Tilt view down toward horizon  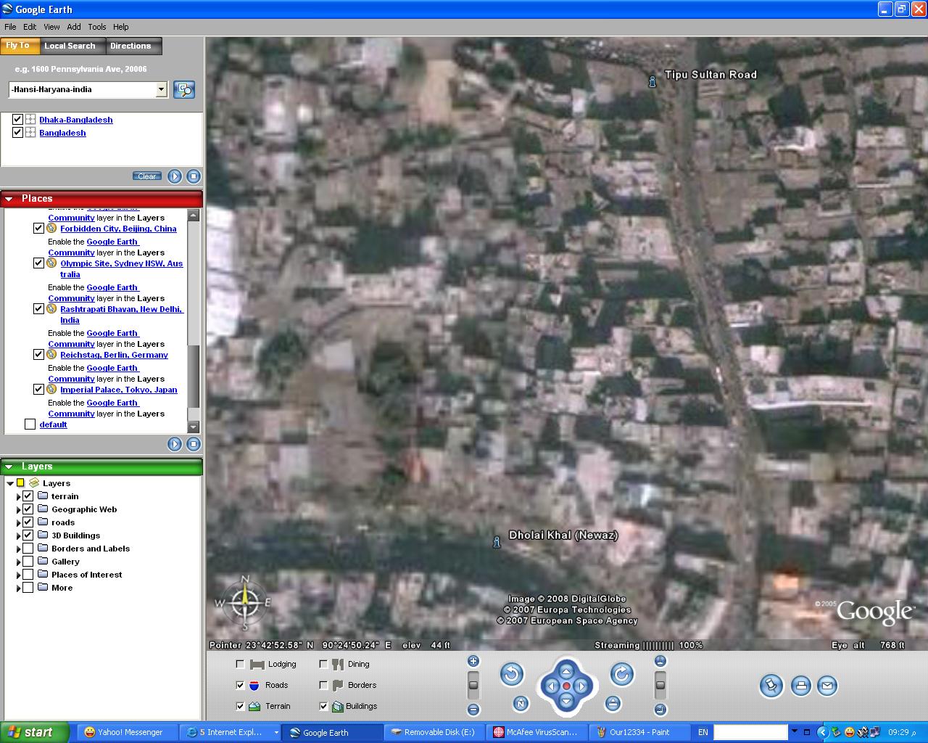point(660,710)
